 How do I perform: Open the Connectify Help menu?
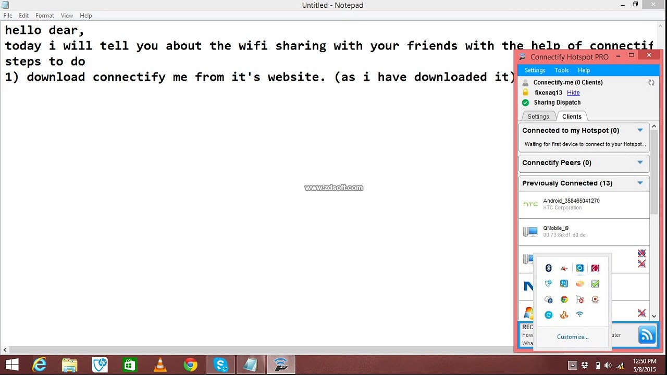pyautogui.click(x=584, y=70)
